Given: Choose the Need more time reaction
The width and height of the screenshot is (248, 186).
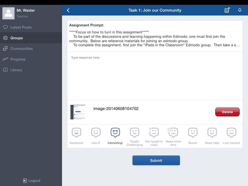Looking at the screenshot, I should coord(173,133).
